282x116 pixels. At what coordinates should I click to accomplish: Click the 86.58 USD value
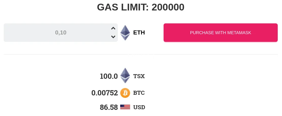point(109,107)
